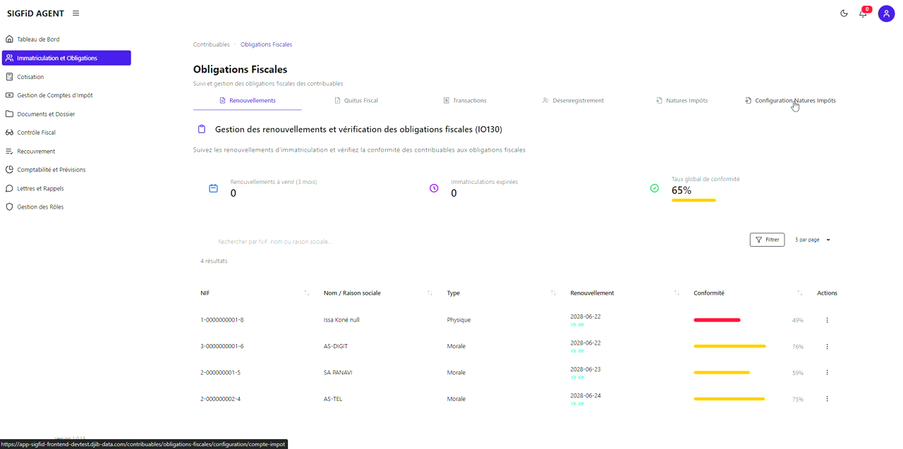Click the Filtrer button
The height and width of the screenshot is (449, 903).
click(767, 240)
